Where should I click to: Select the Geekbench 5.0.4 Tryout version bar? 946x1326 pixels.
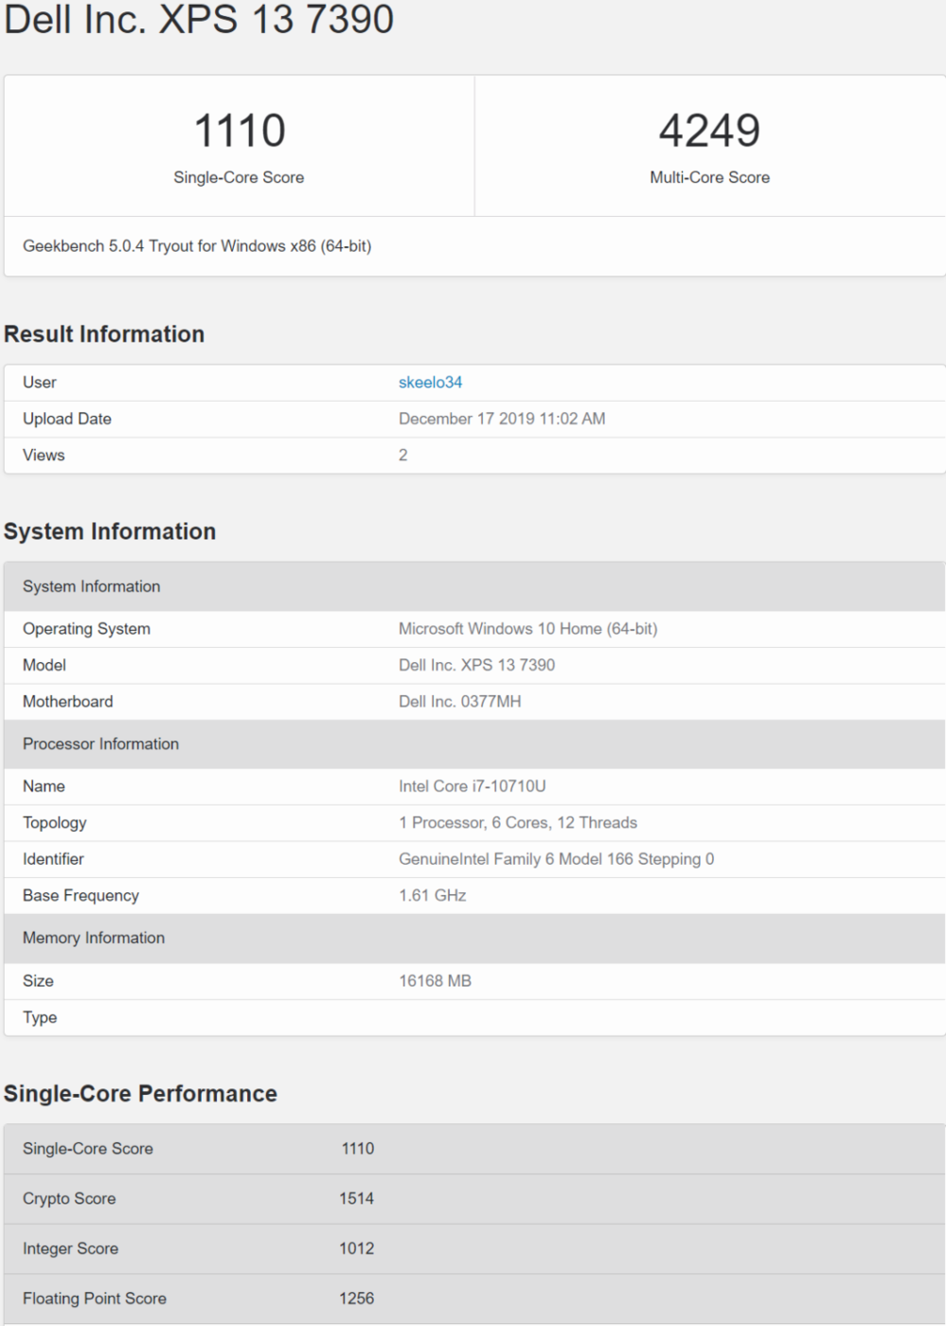(x=198, y=246)
